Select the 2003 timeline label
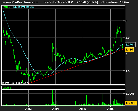Viewport: 138px width, 111px height. (x=28, y=109)
